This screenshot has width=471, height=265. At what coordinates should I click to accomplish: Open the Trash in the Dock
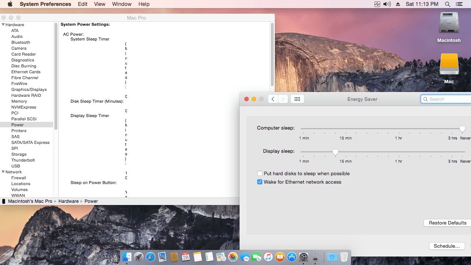pyautogui.click(x=344, y=257)
